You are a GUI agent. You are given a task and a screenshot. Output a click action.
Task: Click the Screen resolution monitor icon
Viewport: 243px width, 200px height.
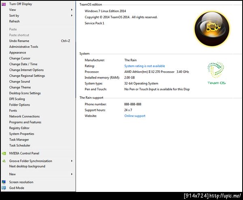[4, 182]
